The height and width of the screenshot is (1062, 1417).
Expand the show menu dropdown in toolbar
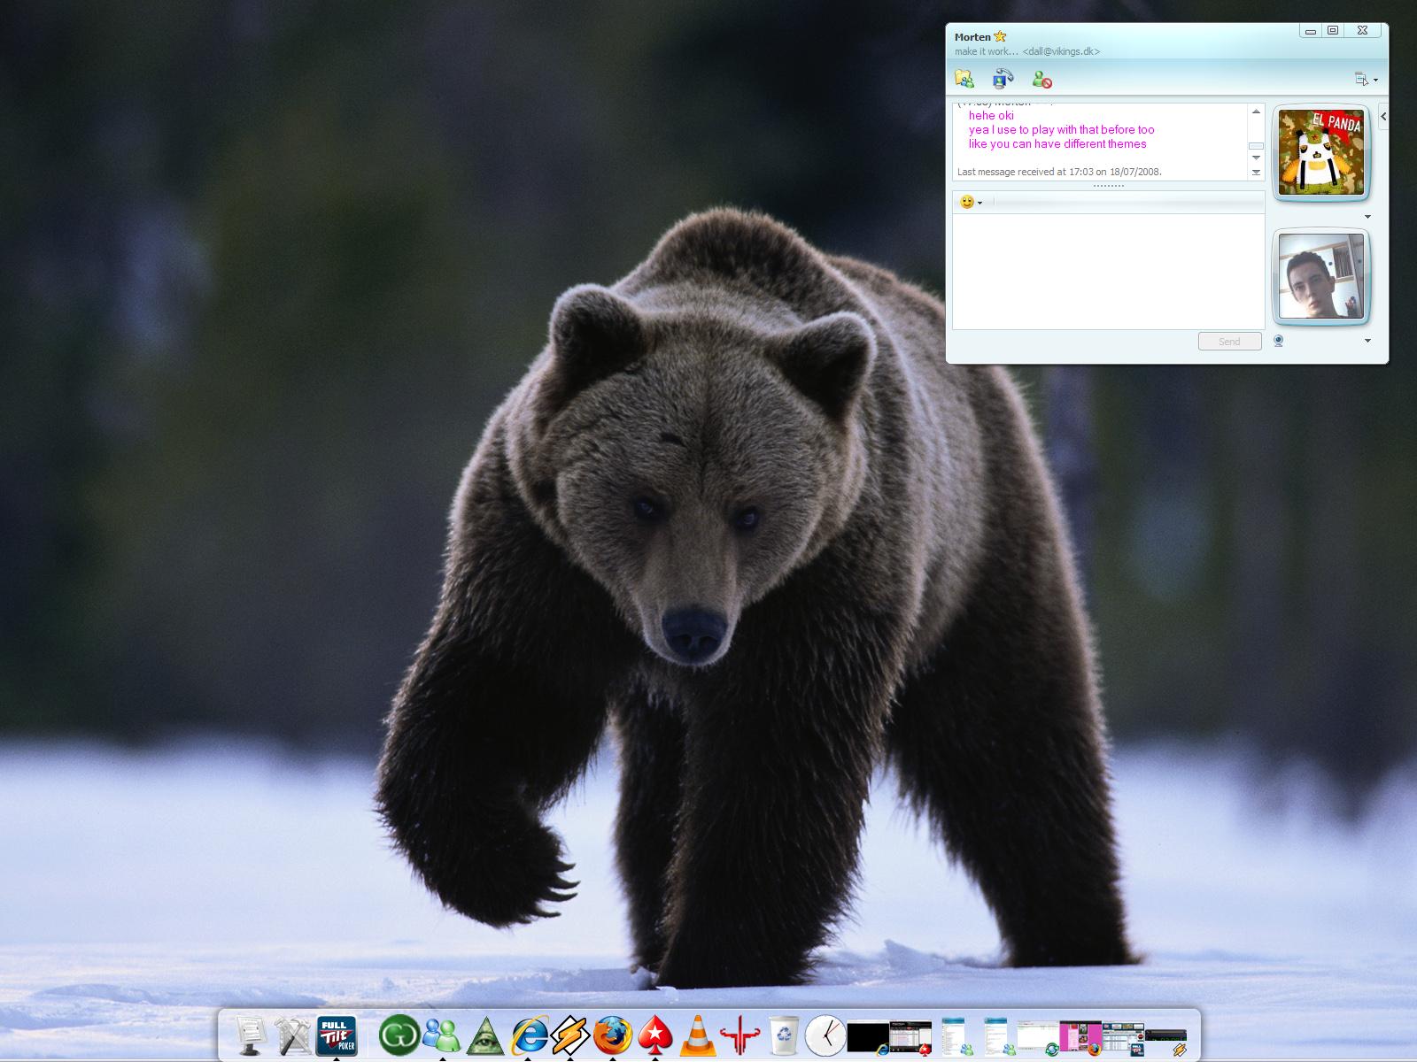(x=1367, y=80)
